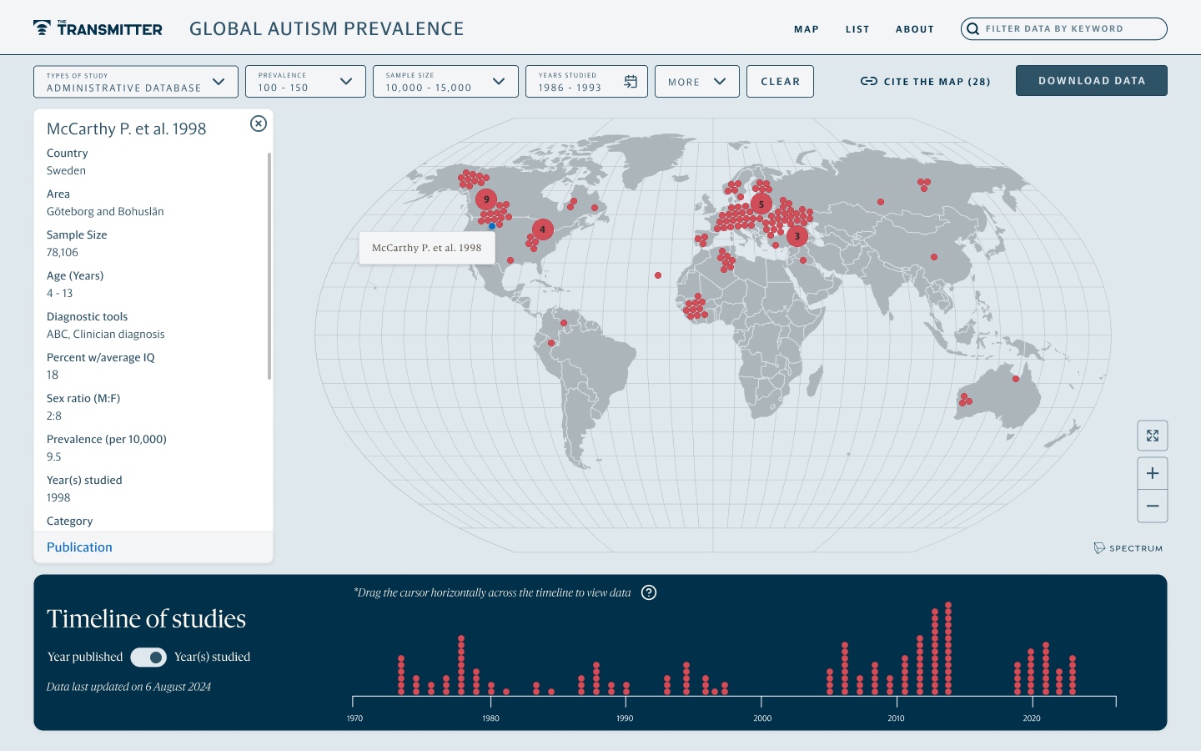The height and width of the screenshot is (751, 1201).
Task: Clear all filters with Clear button
Action: click(x=780, y=82)
